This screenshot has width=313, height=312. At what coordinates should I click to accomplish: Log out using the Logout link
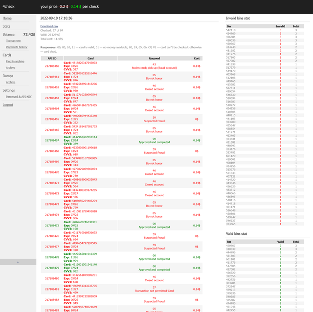[x=8, y=105]
